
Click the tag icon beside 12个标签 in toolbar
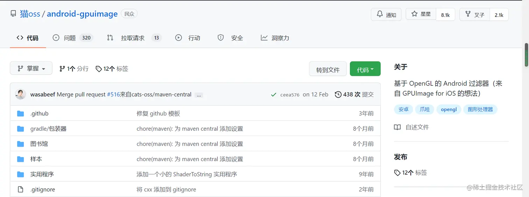pos(99,69)
